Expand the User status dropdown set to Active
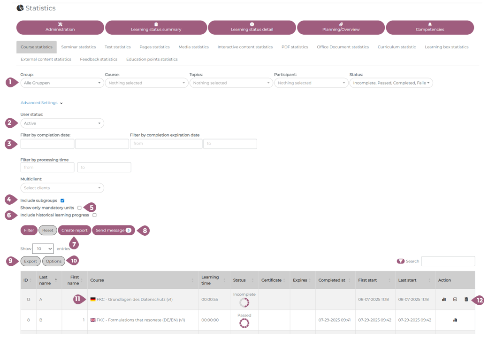Image resolution: width=488 pixels, height=340 pixels. [62, 124]
